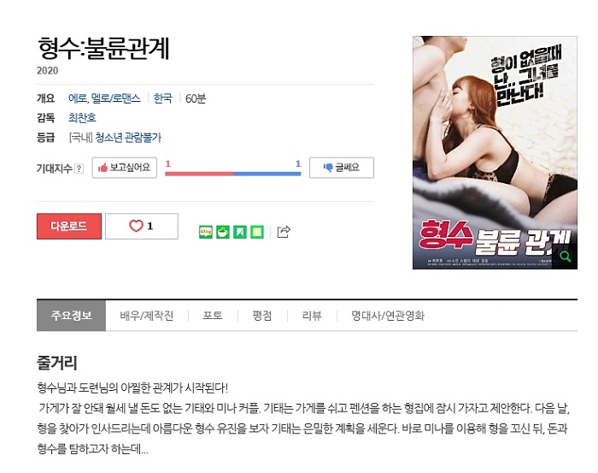
Task: Vote 보고싶어요 thumbs up
Action: [x=125, y=168]
